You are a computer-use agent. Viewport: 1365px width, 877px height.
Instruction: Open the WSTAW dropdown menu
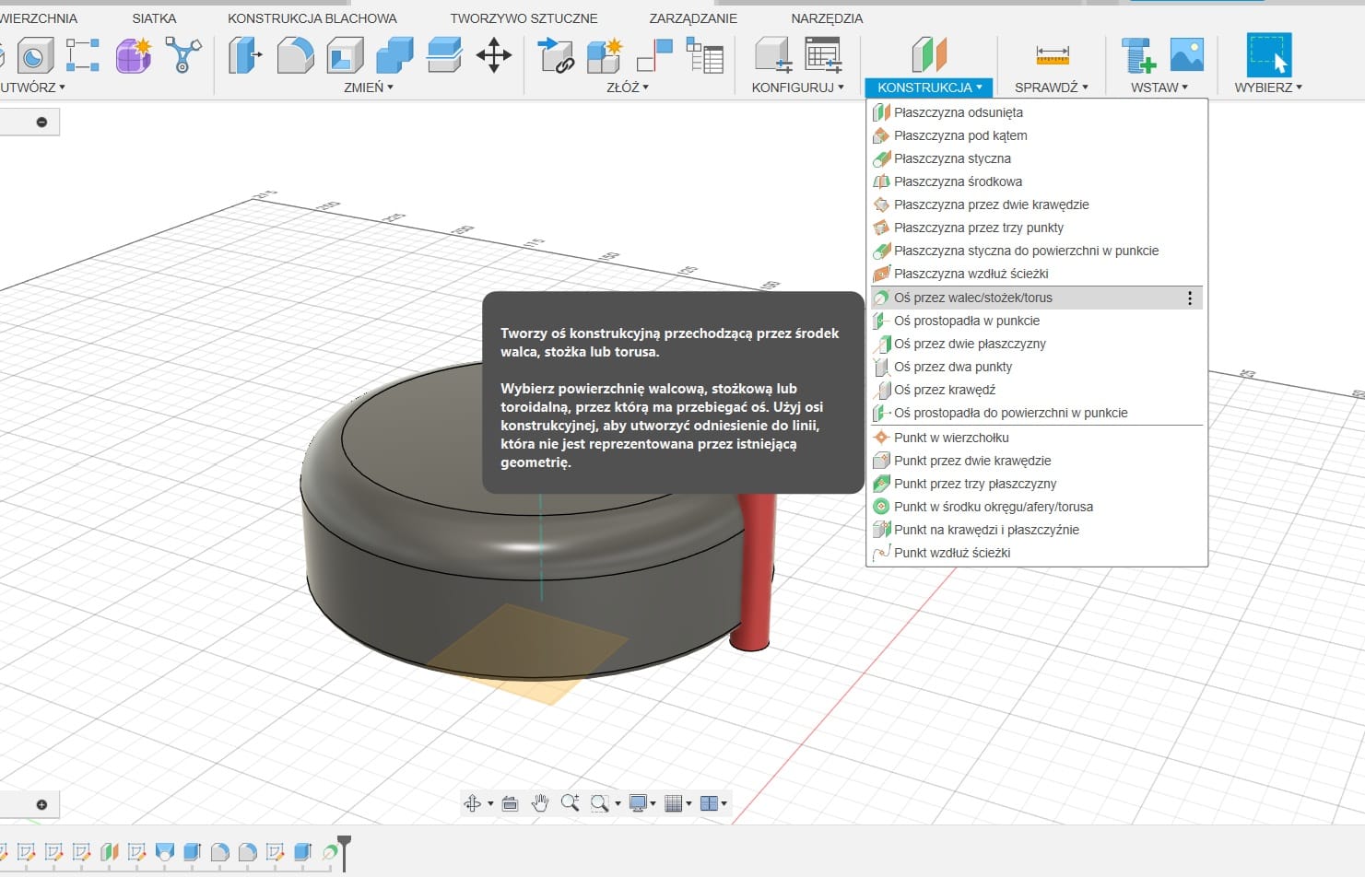click(x=1159, y=88)
